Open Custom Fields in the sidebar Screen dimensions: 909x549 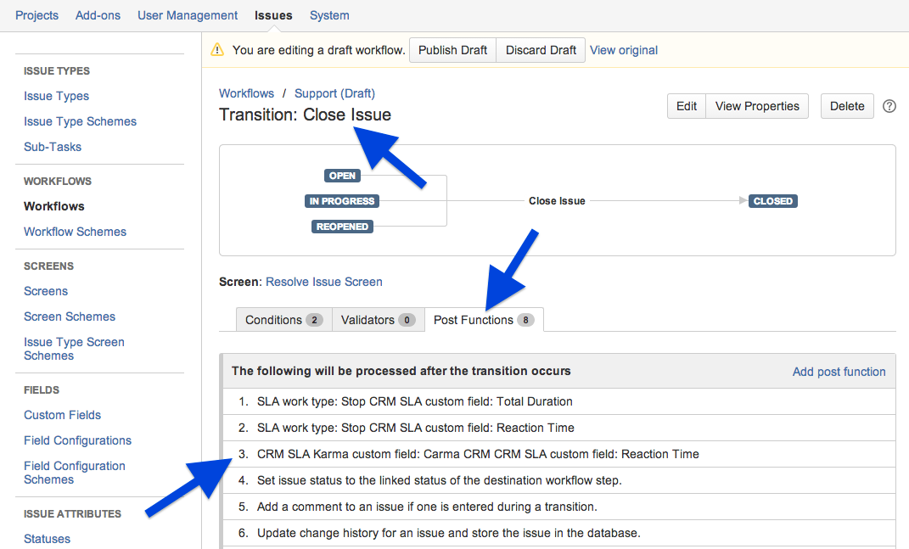[62, 415]
